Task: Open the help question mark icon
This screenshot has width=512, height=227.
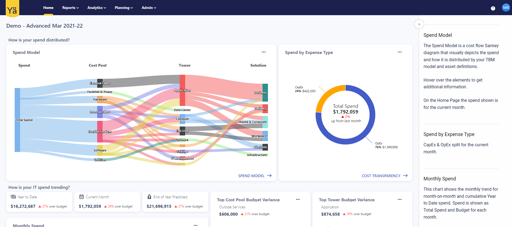Action: click(x=493, y=8)
